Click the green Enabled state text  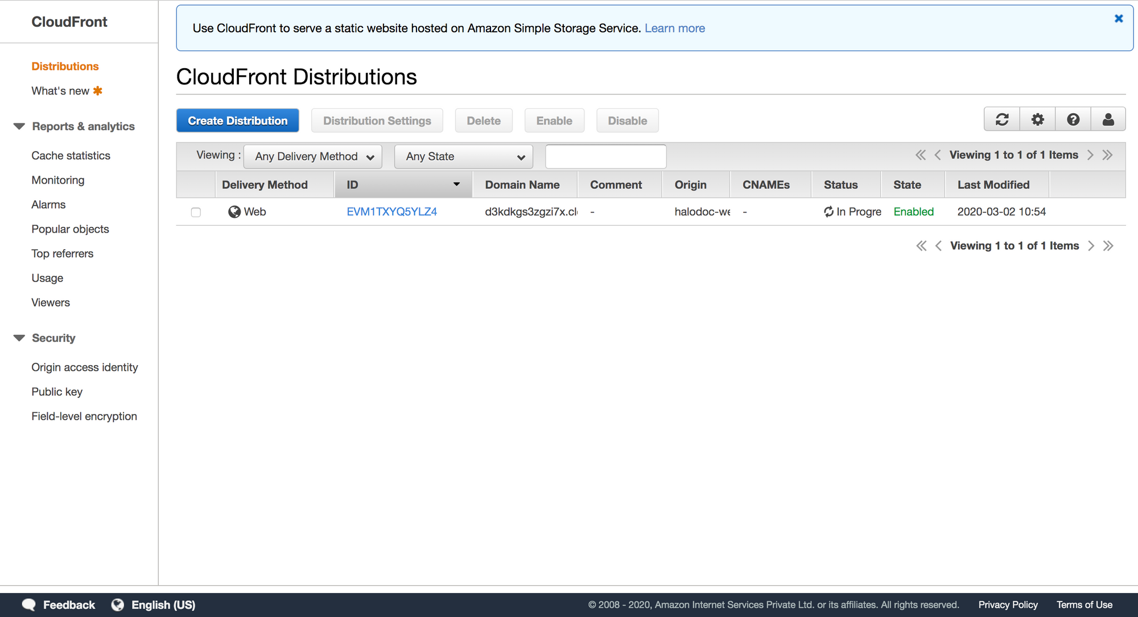pyautogui.click(x=913, y=212)
